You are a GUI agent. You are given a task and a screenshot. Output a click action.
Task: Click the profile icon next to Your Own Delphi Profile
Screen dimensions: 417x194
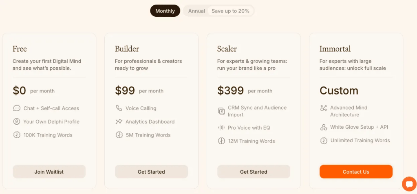[17, 121]
